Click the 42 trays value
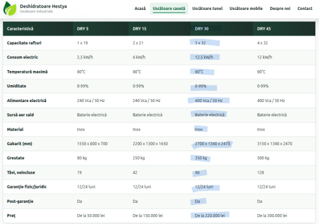 135,172
